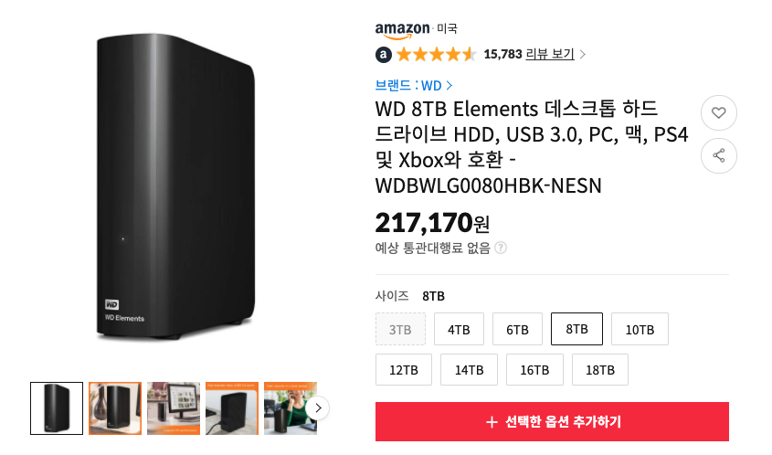View the second thumbnail with orange border
This screenshot has width=772, height=455.
(x=115, y=408)
